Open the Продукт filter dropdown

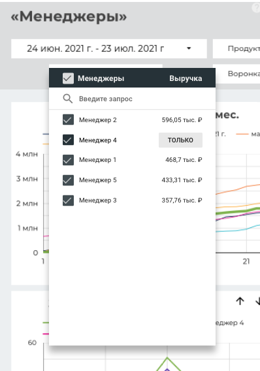pyautogui.click(x=236, y=48)
